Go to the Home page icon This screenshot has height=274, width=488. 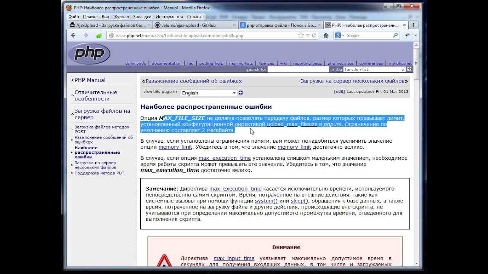click(326, 35)
